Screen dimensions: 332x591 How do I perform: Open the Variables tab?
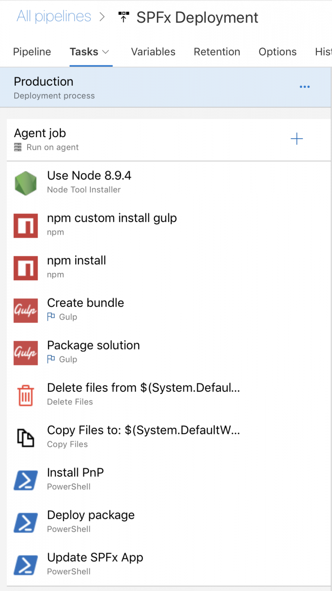point(153,52)
